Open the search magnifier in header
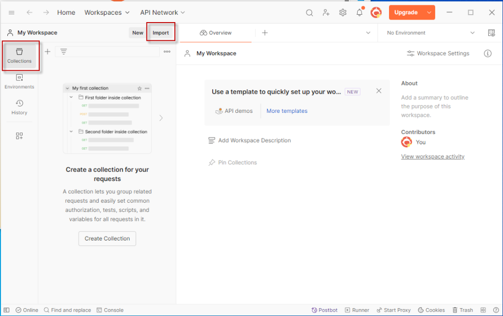Image resolution: width=503 pixels, height=316 pixels. coord(309,12)
